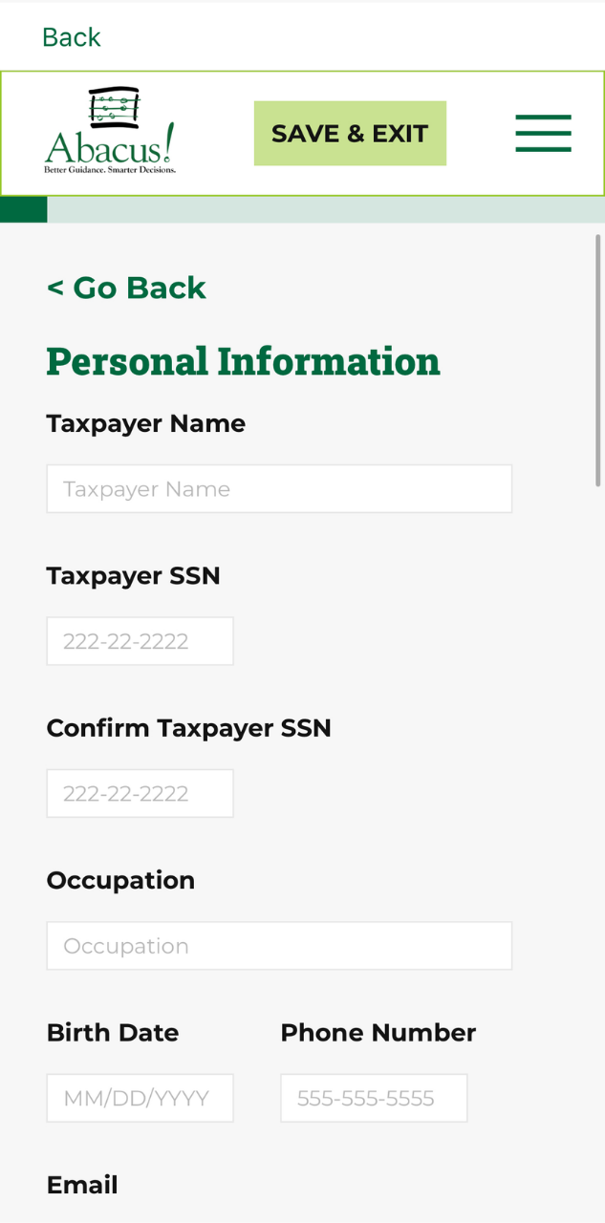Open the hamburger menu icon
The height and width of the screenshot is (1223, 605).
pos(543,134)
